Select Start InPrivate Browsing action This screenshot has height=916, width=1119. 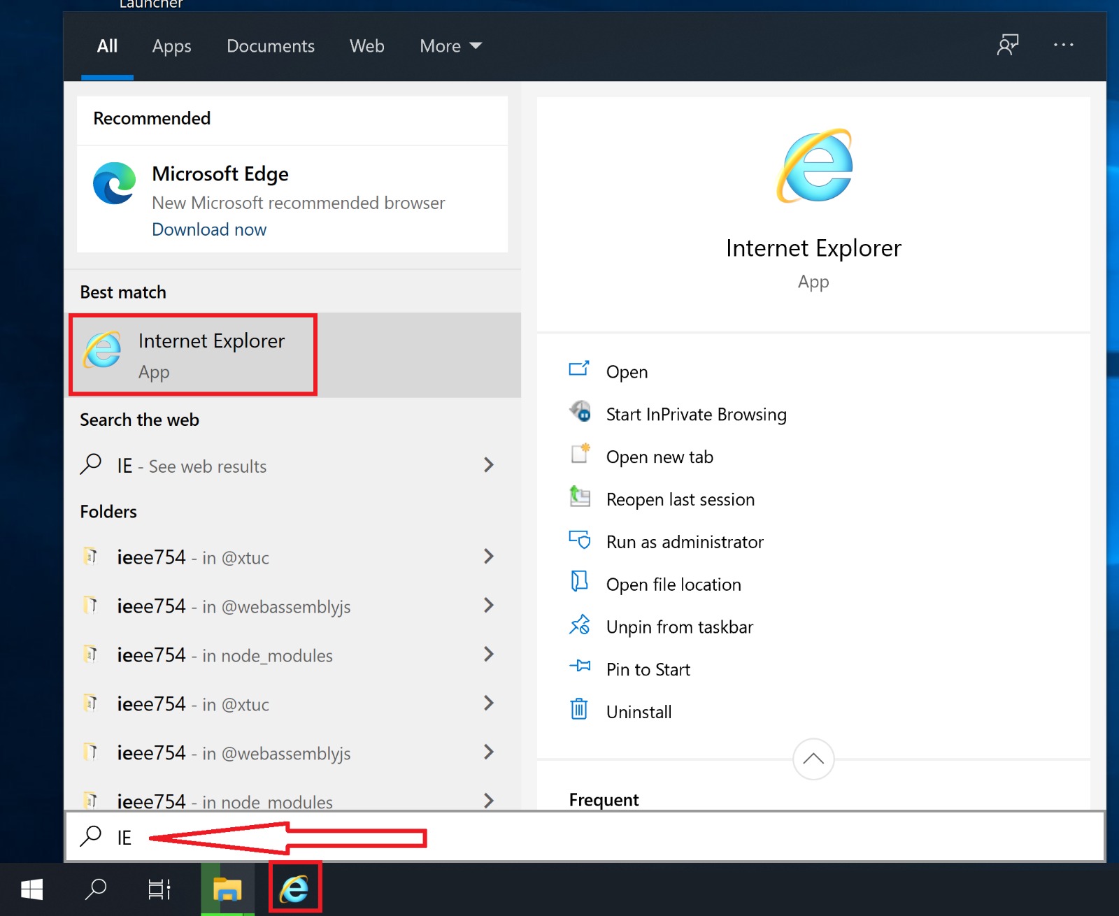(x=696, y=415)
